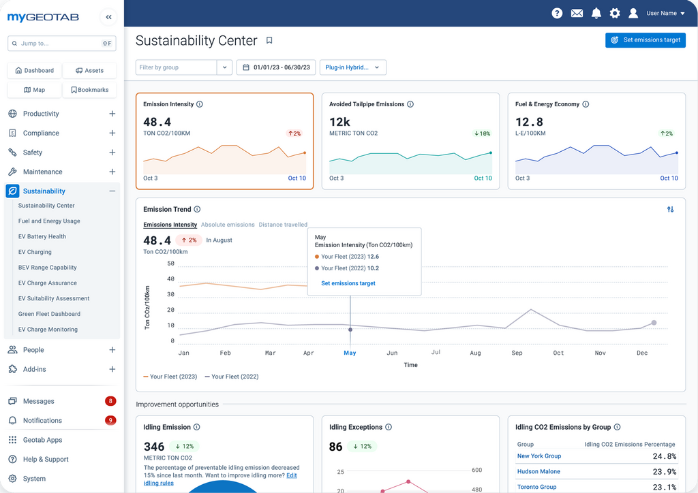The image size is (698, 493).
Task: Open settings gear icon in header
Action: [615, 13]
